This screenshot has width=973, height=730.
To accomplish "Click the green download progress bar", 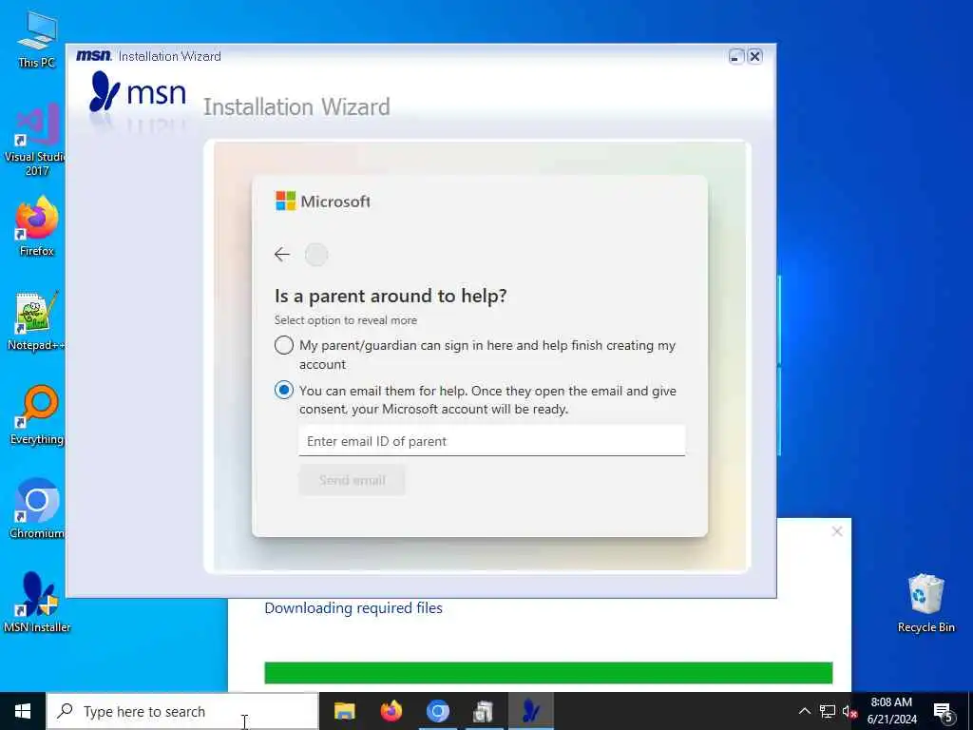I will click(x=548, y=673).
